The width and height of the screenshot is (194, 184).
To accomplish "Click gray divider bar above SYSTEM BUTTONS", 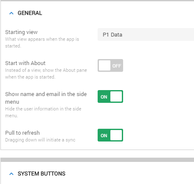I will point(97,160).
